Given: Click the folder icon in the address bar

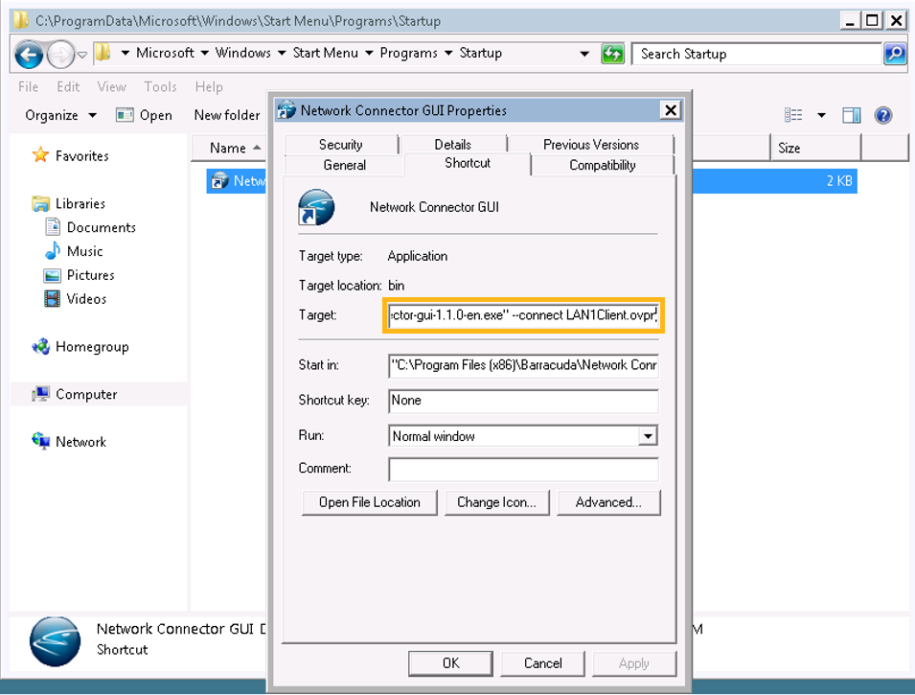Looking at the screenshot, I should coord(103,53).
